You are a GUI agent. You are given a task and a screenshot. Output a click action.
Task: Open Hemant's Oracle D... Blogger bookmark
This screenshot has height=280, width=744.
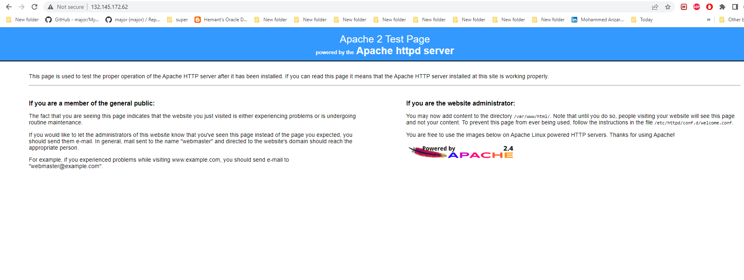point(221,20)
